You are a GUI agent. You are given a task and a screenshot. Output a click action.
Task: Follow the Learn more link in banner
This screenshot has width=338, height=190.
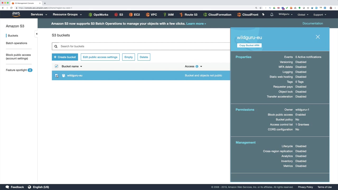pyautogui.click(x=196, y=23)
